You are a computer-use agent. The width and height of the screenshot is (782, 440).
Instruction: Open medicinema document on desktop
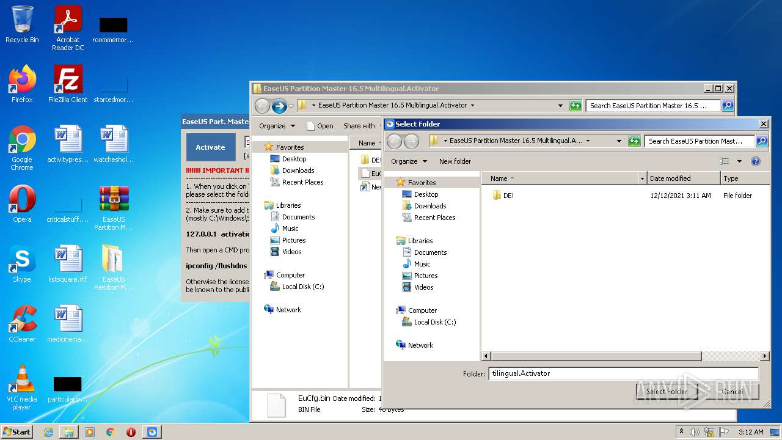tap(68, 324)
